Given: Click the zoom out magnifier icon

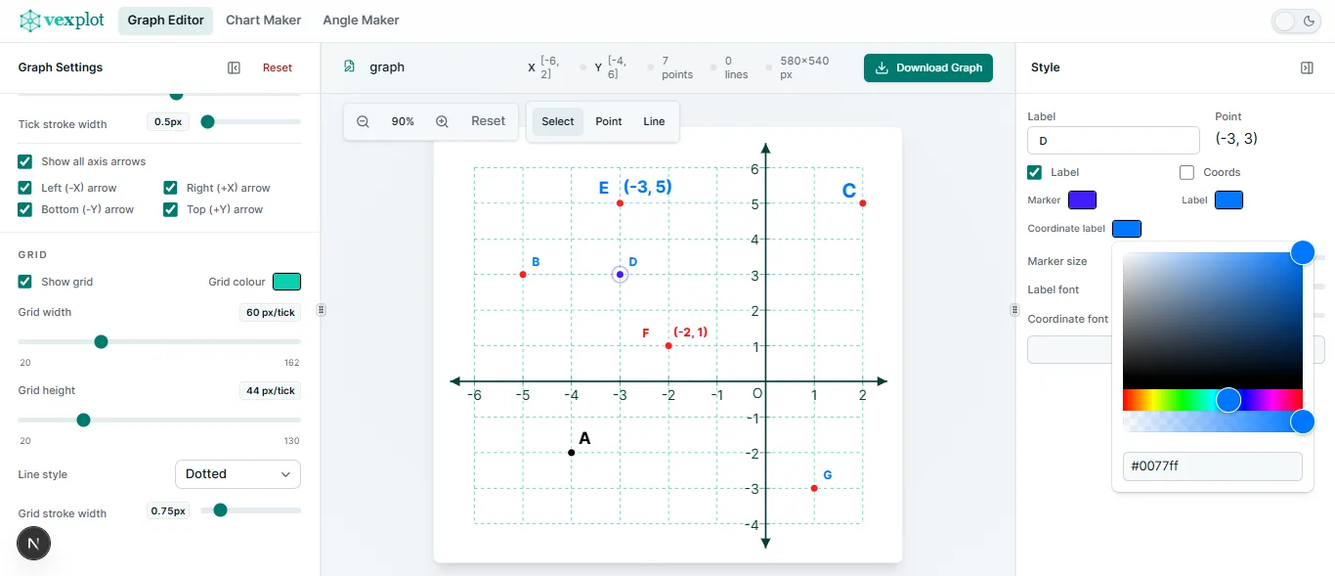Looking at the screenshot, I should point(363,121).
